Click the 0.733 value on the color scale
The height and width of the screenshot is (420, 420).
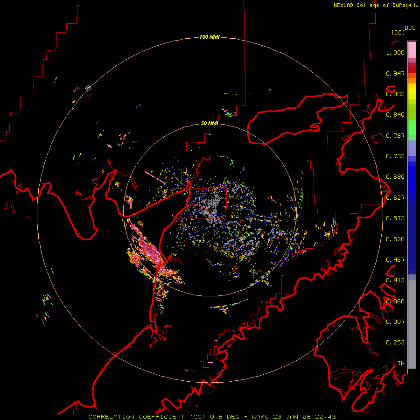coord(395,156)
